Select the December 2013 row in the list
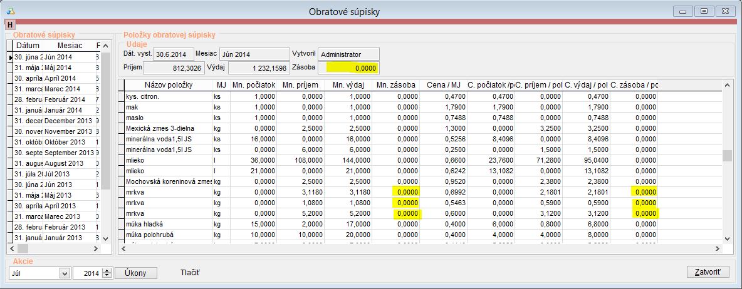Viewport: 742px width, 289px height. click(x=68, y=121)
